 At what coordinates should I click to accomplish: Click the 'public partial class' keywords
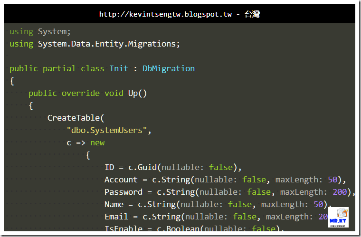pos(57,68)
